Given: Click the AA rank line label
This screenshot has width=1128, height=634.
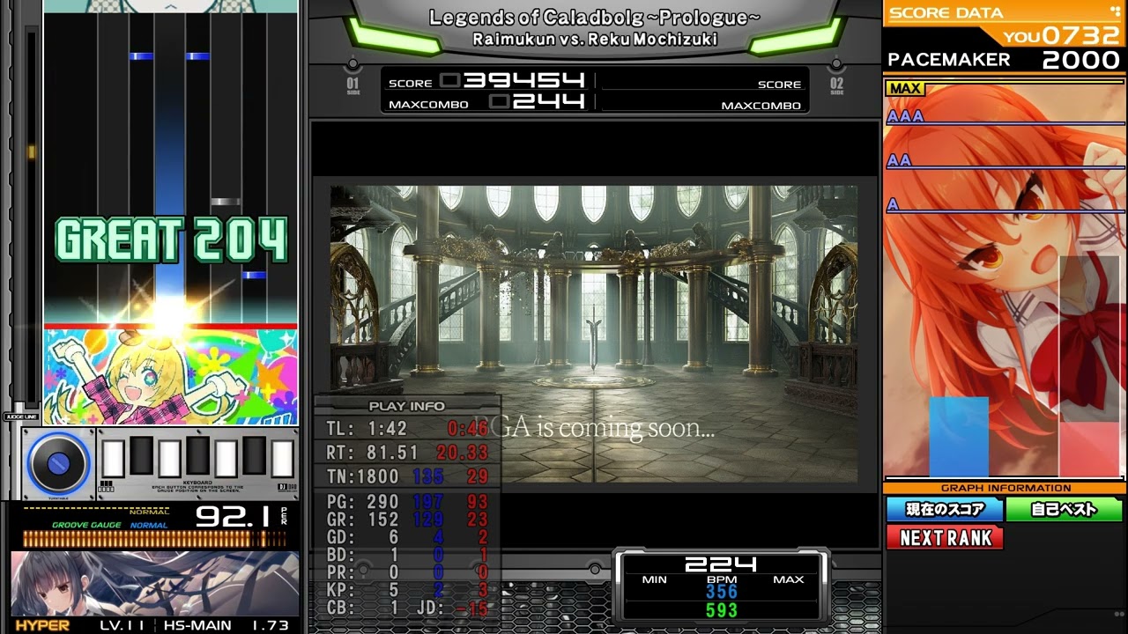Looking at the screenshot, I should point(899,160).
